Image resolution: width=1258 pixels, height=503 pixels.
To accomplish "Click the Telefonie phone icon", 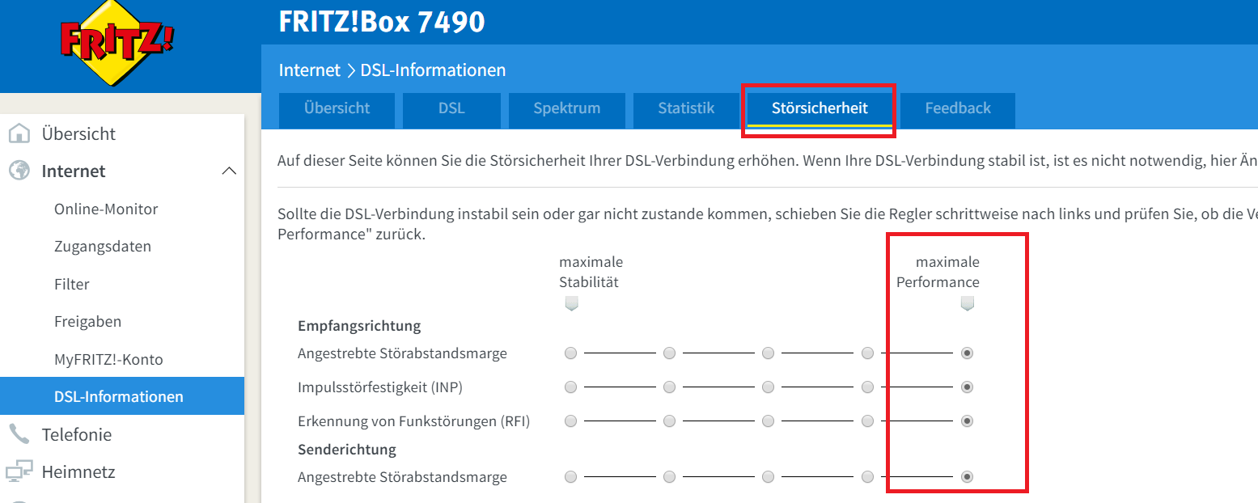I will (x=19, y=434).
